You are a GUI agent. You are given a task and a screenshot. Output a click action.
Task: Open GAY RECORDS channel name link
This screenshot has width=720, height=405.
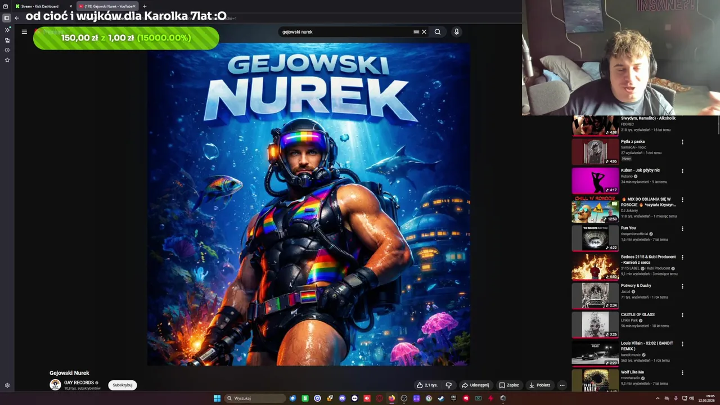[79, 382]
